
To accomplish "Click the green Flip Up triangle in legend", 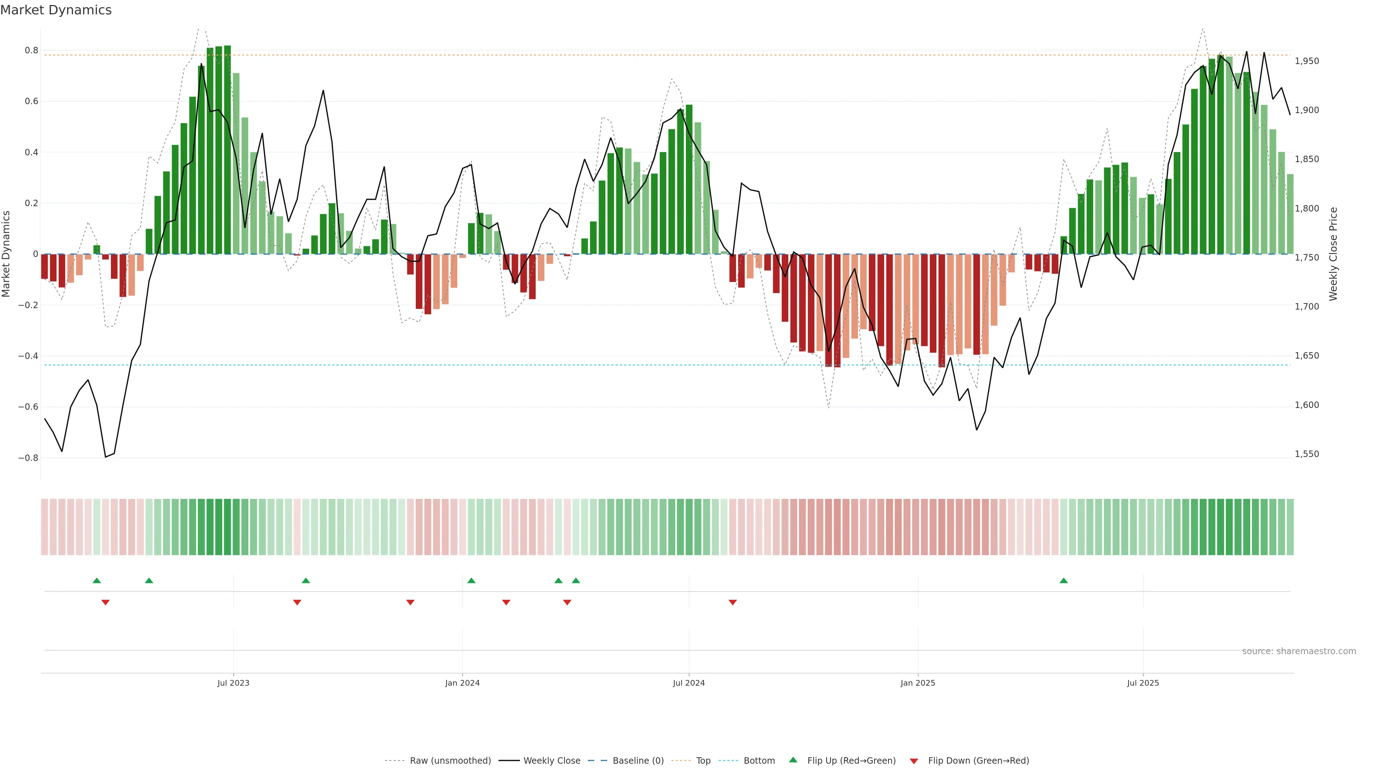I will pos(793,760).
